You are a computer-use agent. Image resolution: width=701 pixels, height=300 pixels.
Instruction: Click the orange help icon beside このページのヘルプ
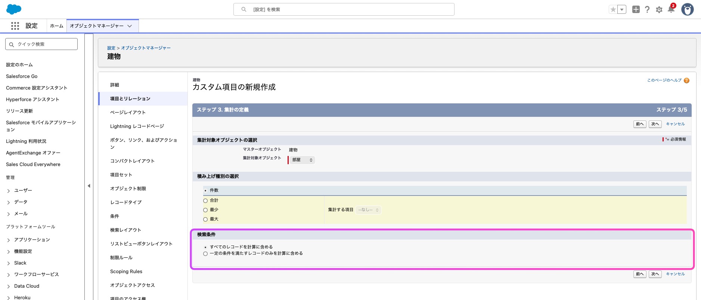point(686,81)
